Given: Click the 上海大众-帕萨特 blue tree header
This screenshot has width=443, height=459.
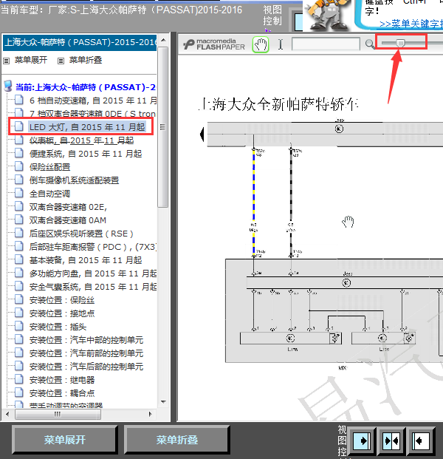Looking at the screenshot, I should click(x=80, y=42).
